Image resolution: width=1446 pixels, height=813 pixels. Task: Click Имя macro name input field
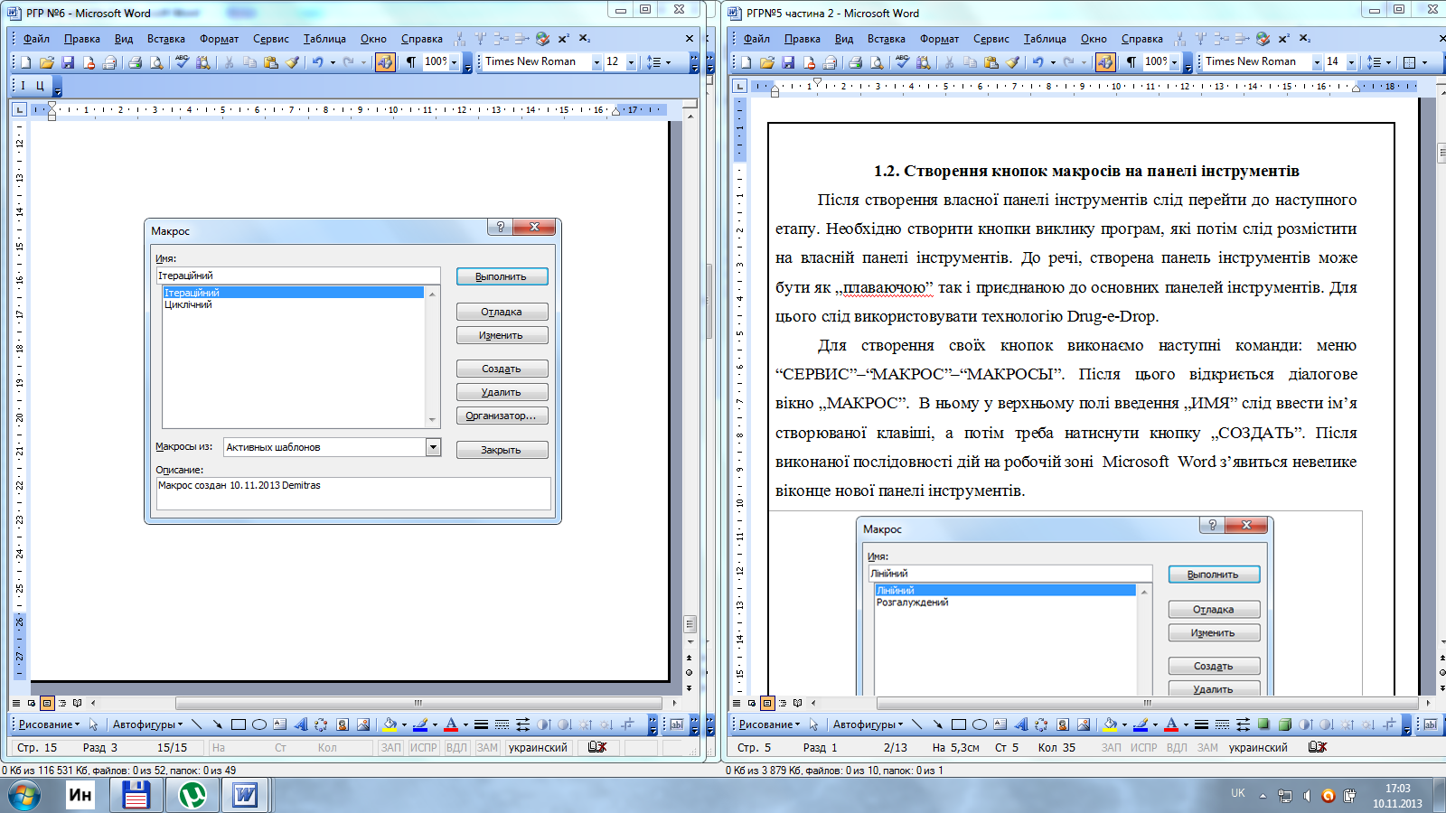click(x=298, y=276)
